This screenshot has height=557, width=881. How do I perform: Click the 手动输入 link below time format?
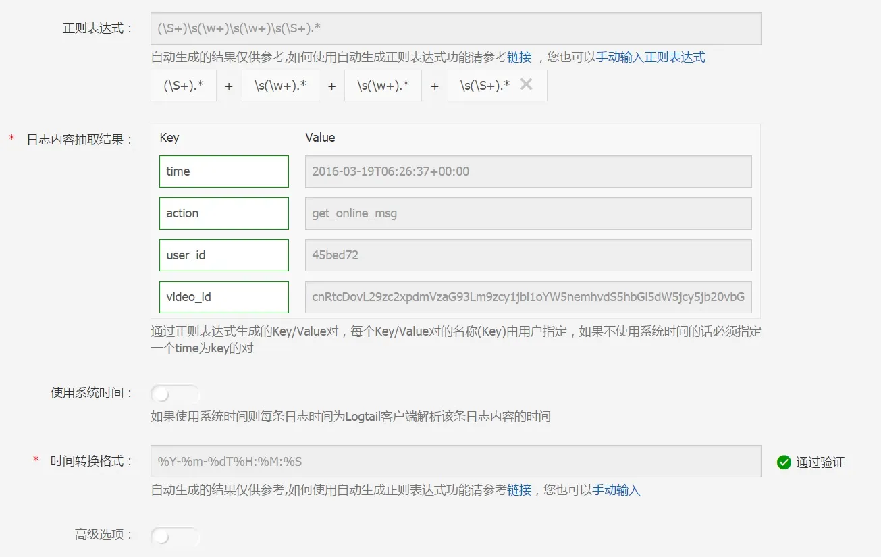point(618,490)
